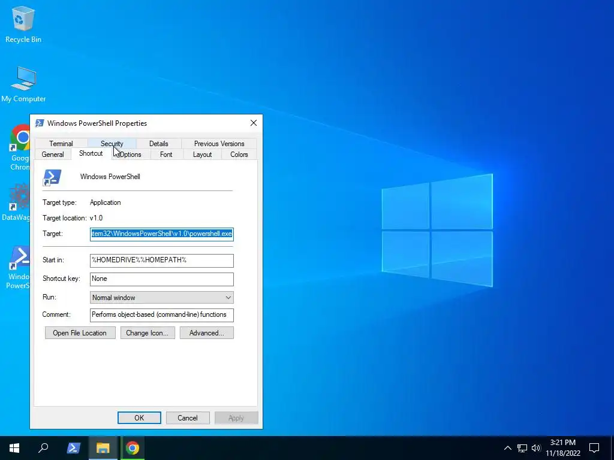
Task: Click the Change Icon button
Action: (x=148, y=333)
